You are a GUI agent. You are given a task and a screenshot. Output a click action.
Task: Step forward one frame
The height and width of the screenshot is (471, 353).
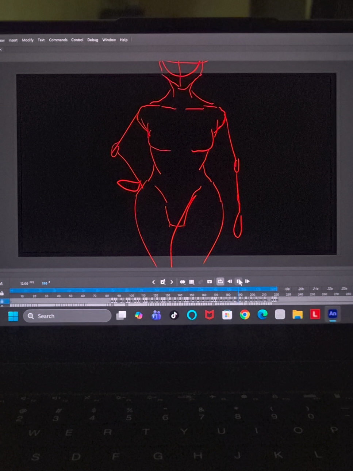click(248, 282)
